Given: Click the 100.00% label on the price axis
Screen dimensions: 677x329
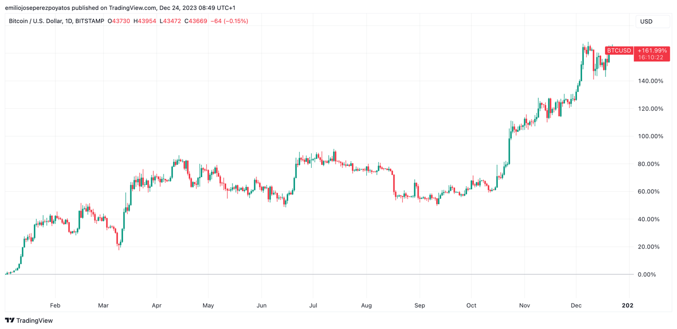Looking at the screenshot, I should click(x=650, y=136).
